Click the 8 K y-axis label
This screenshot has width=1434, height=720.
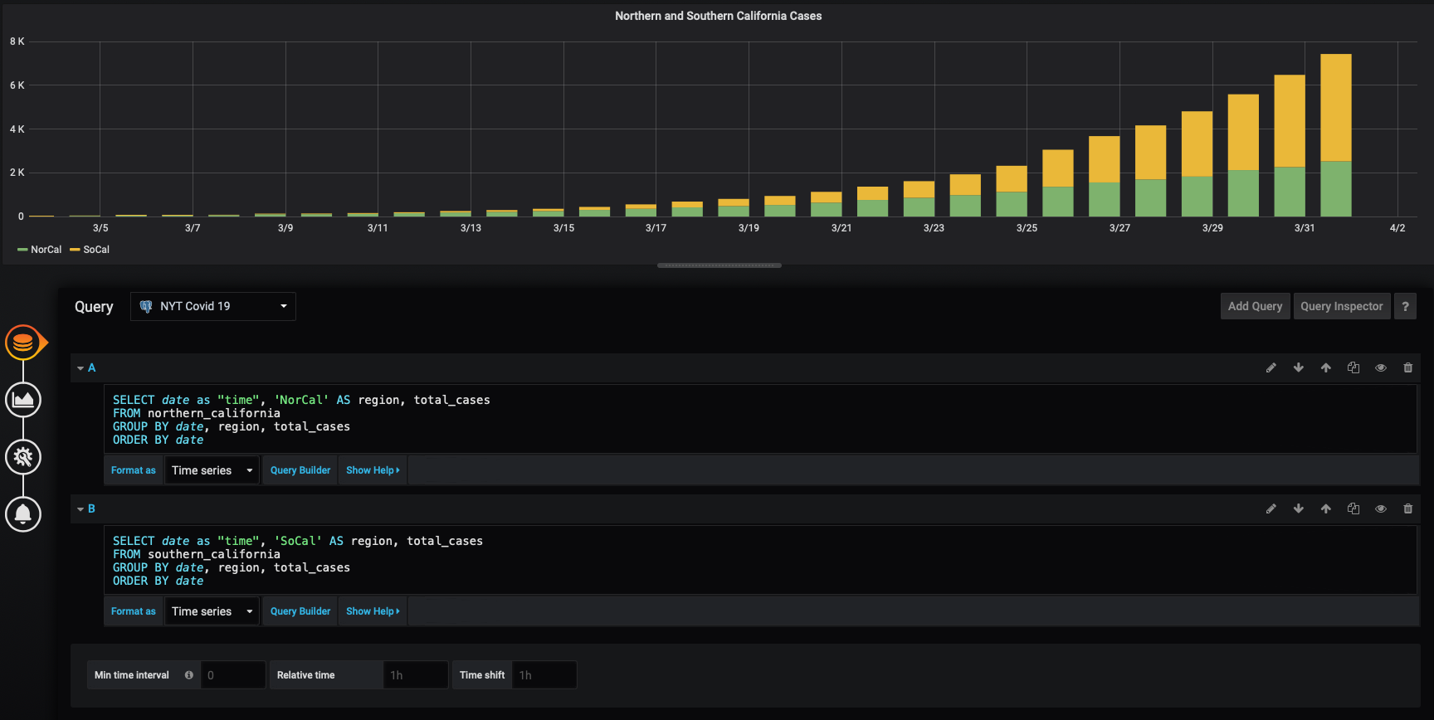(x=17, y=41)
